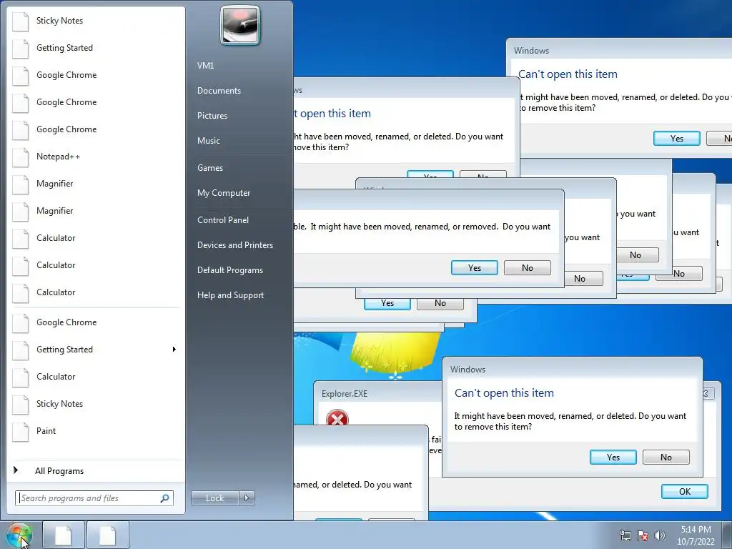Open the Sticky Notes entry just above Paint
Screen dimensions: 732x549
96,404
